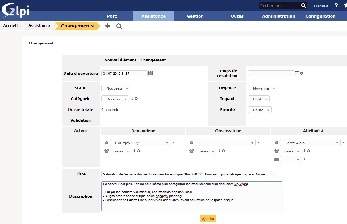The width and height of the screenshot is (347, 224).
Task: Click the plus icon to add change
Action: (107, 26)
